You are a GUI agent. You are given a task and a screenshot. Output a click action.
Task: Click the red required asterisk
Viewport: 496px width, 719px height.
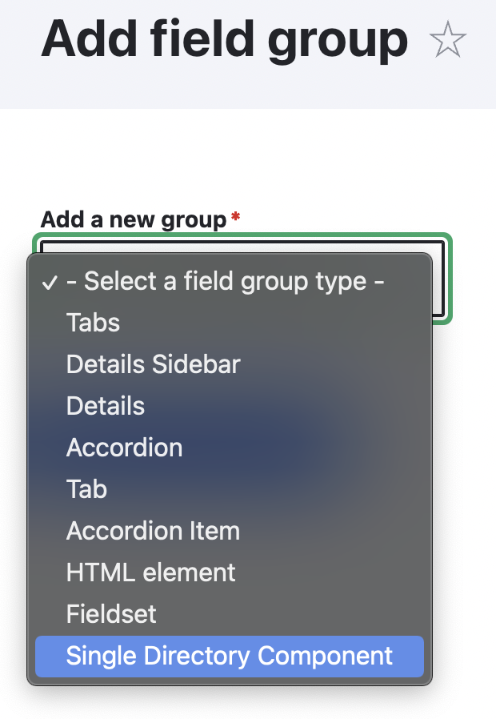(235, 216)
